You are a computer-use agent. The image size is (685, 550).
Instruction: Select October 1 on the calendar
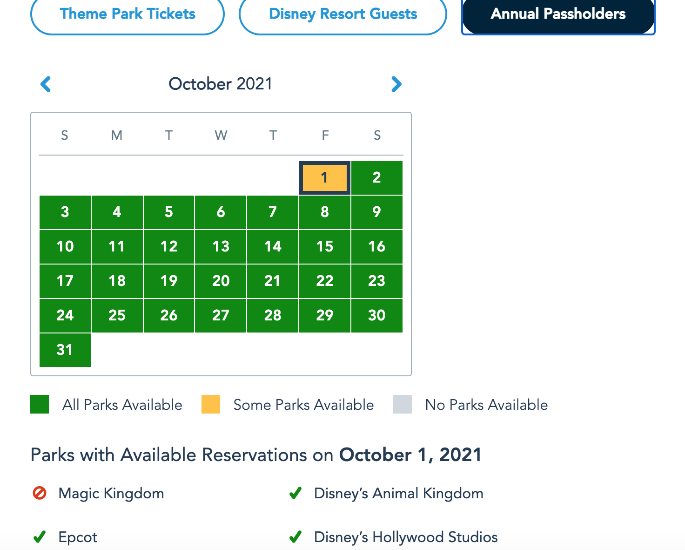325,178
